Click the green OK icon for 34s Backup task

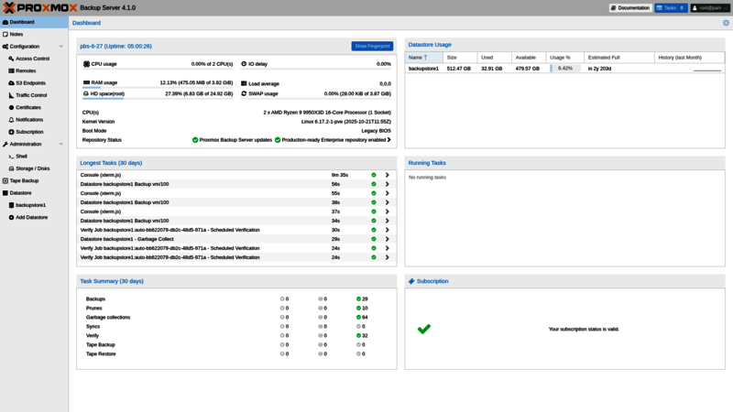(374, 221)
